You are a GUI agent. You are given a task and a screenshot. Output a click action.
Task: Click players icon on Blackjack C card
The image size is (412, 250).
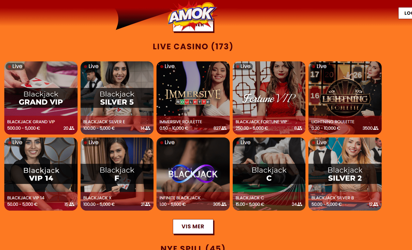pos(300,204)
